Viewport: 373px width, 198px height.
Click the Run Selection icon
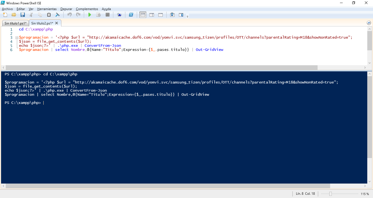coord(99,15)
